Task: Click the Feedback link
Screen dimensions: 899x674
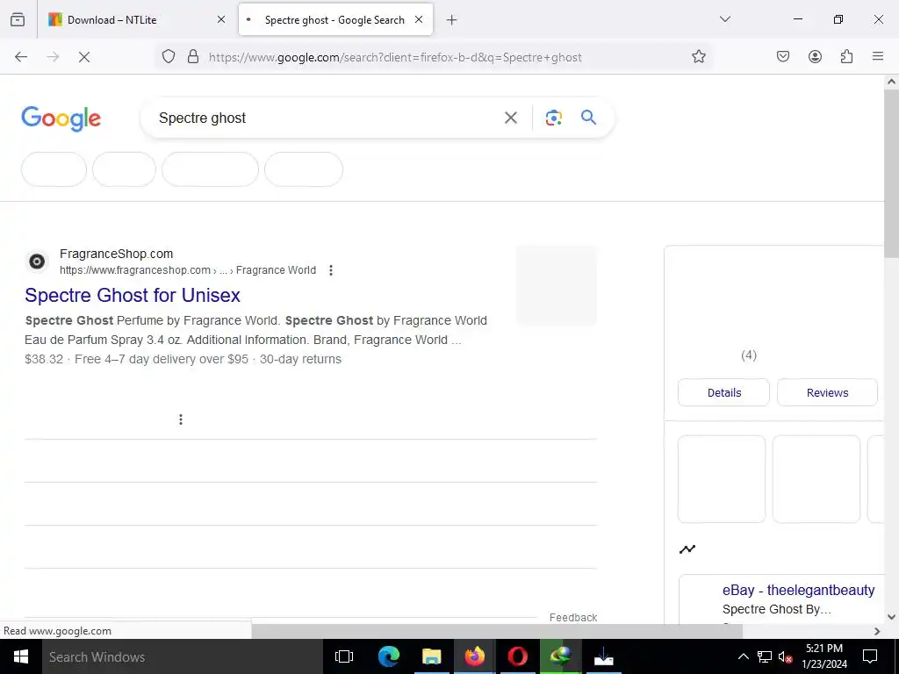Action: [573, 617]
